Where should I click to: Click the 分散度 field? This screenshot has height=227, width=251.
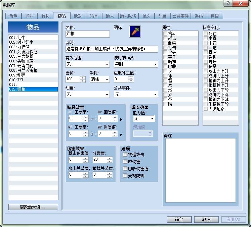coord(100,160)
